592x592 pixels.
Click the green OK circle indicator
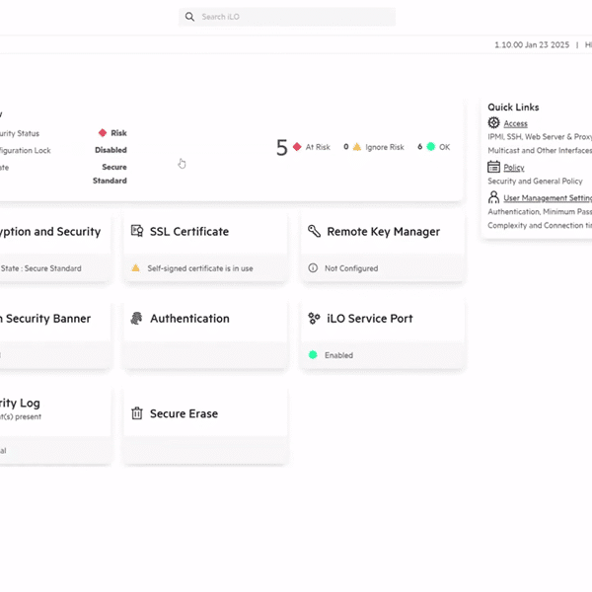pos(431,147)
